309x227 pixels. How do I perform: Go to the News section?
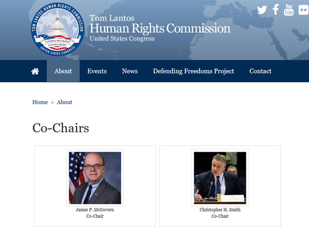130,71
